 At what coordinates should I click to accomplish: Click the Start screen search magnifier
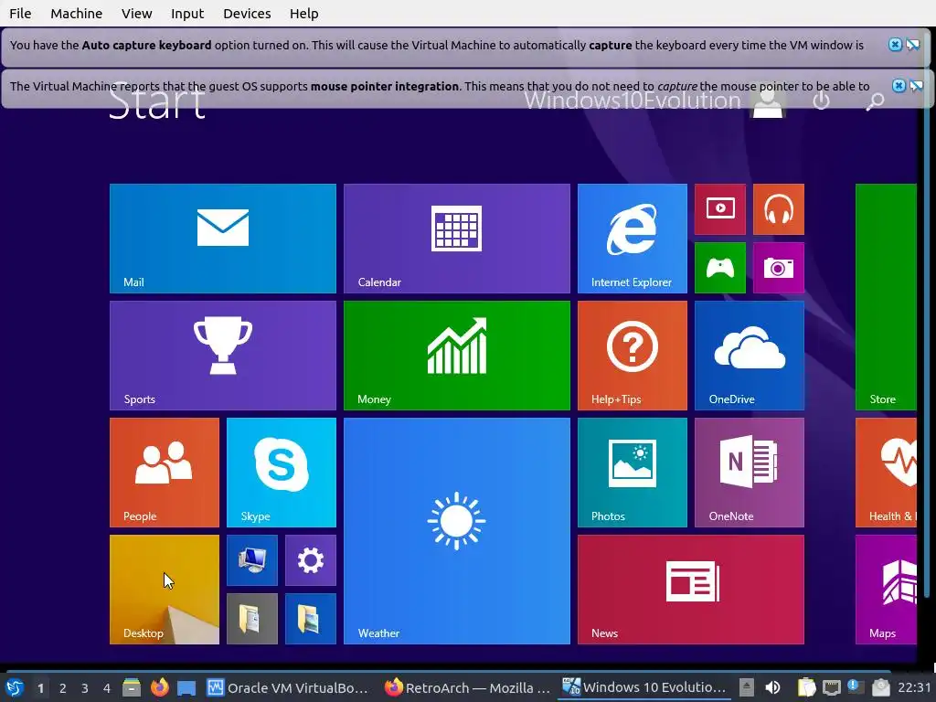click(875, 101)
